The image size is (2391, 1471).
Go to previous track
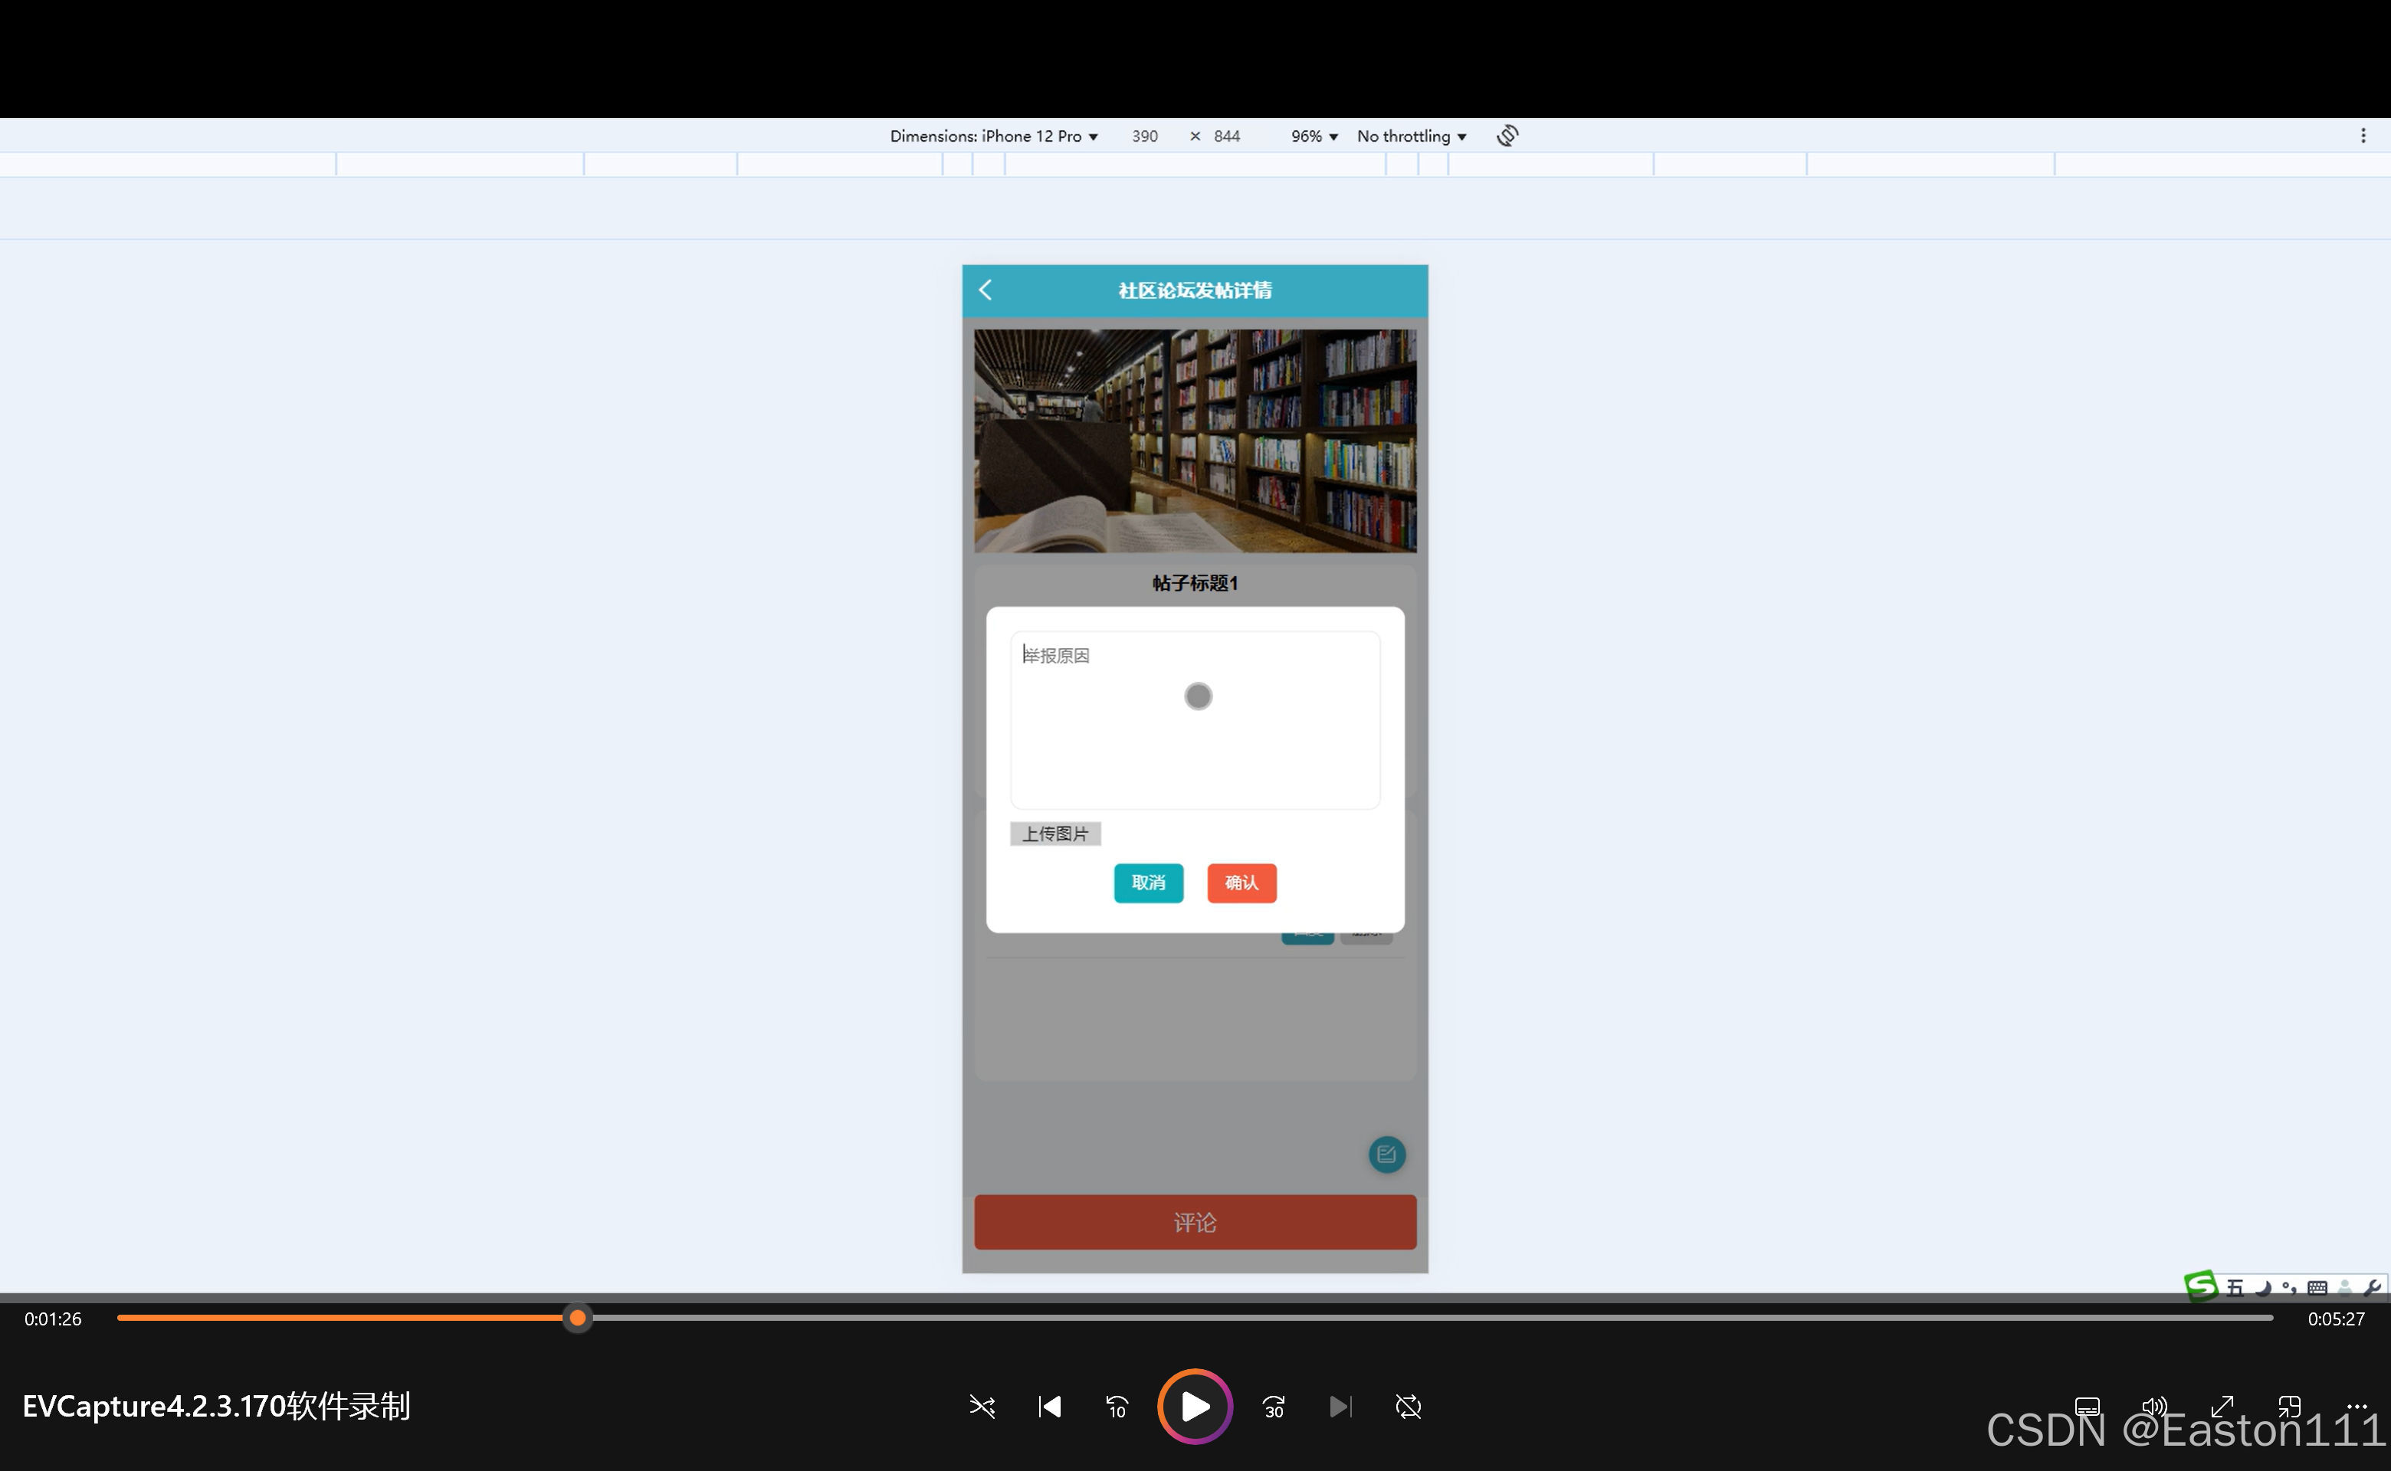click(x=1049, y=1407)
